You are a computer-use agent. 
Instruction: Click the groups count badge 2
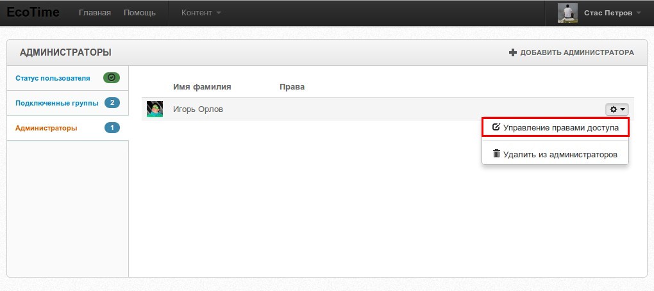(x=112, y=102)
